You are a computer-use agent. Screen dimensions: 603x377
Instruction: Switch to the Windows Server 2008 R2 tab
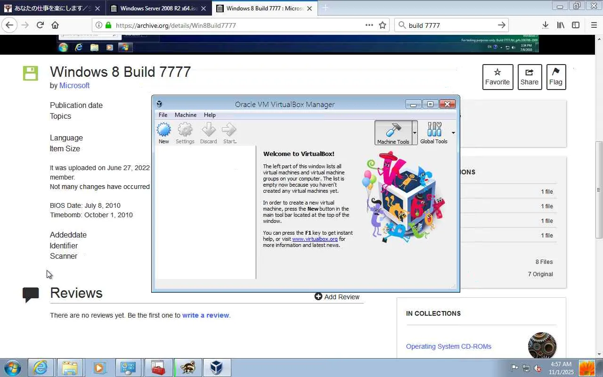(x=159, y=8)
